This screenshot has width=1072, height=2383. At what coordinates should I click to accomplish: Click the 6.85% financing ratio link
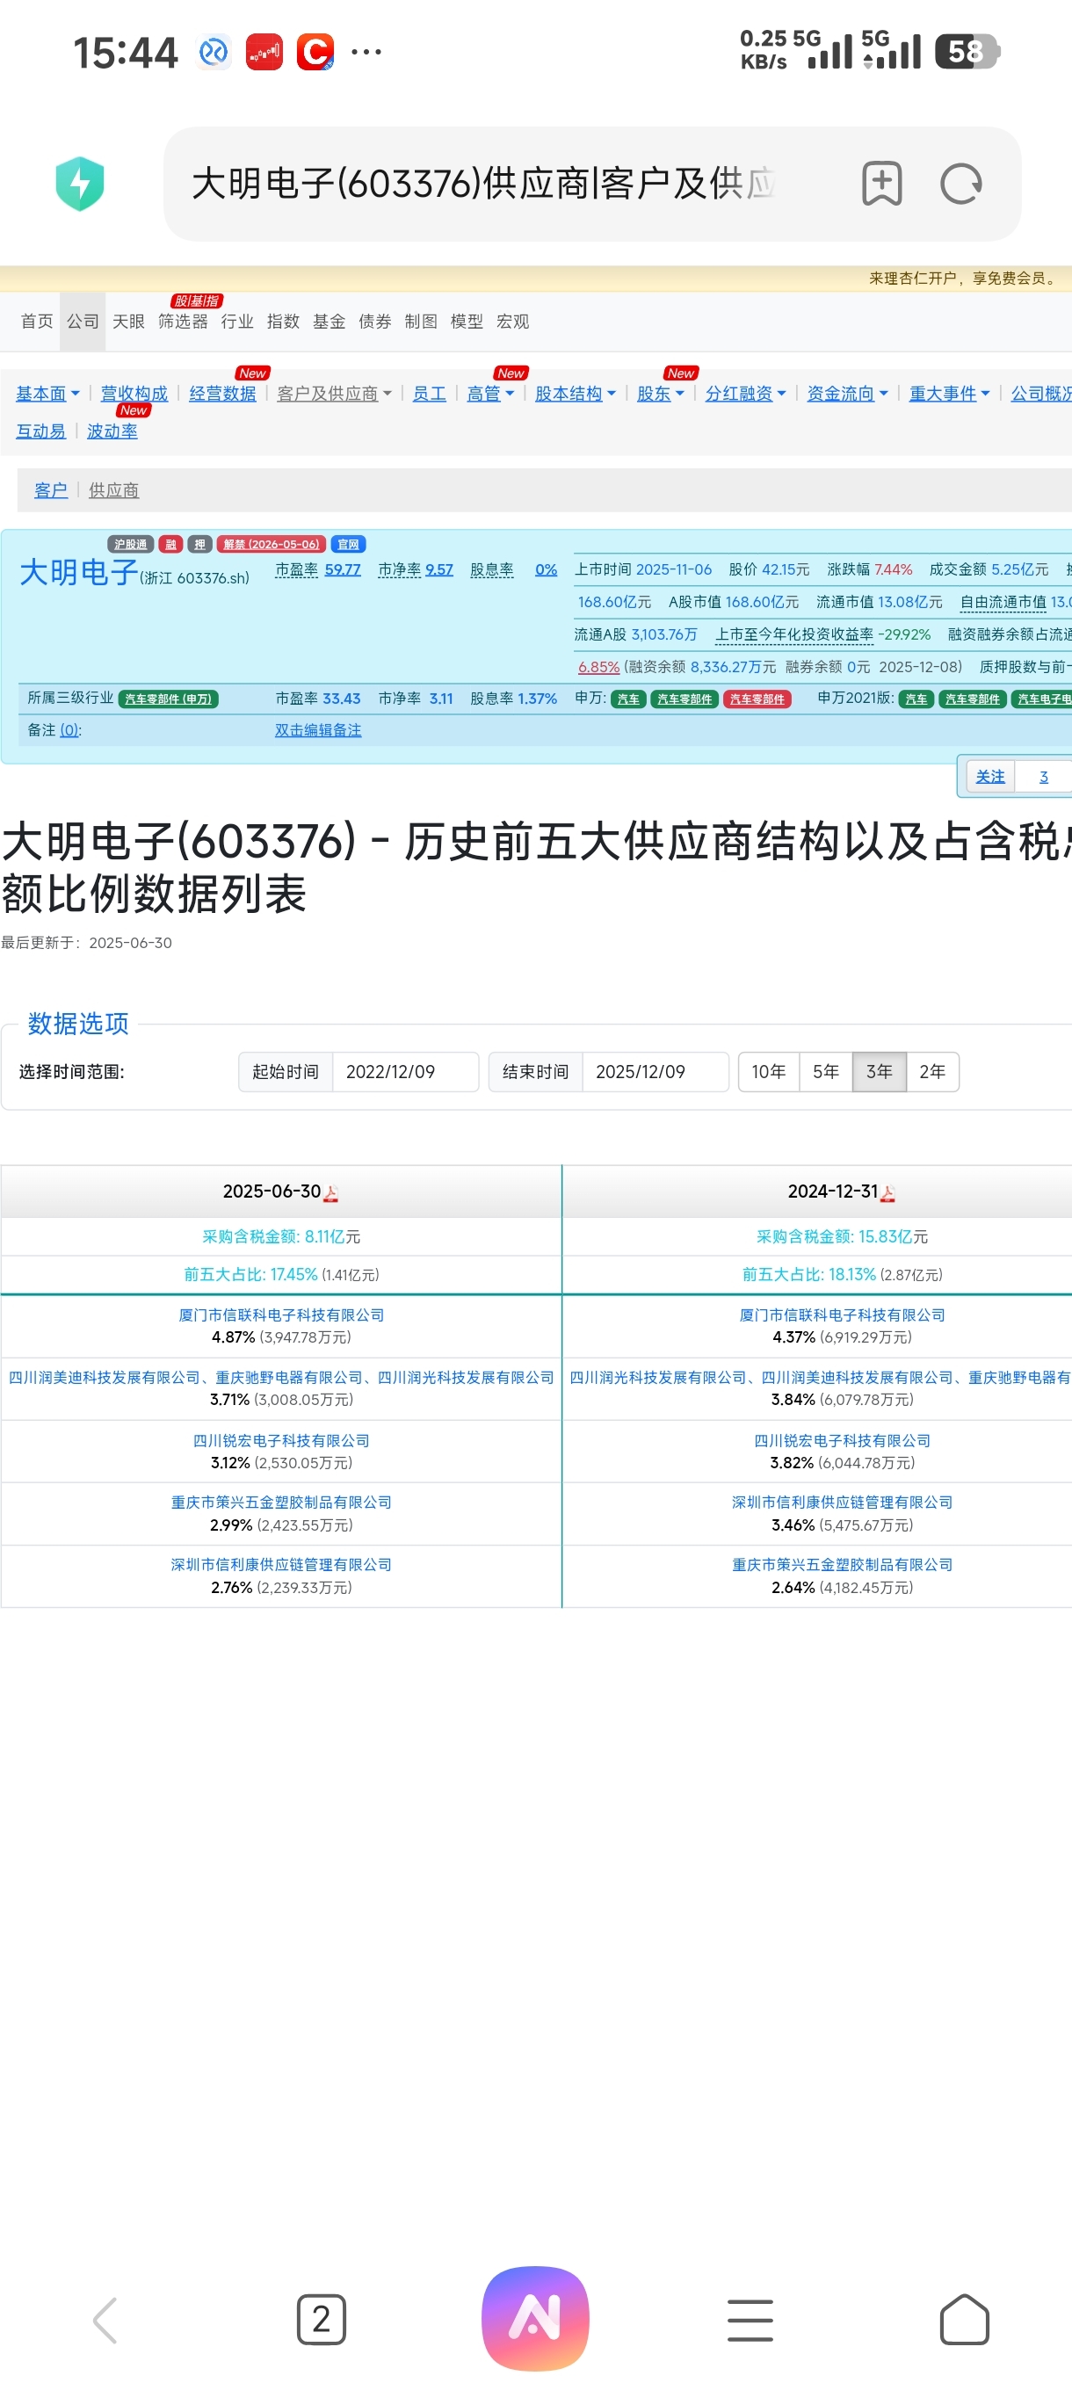[598, 667]
